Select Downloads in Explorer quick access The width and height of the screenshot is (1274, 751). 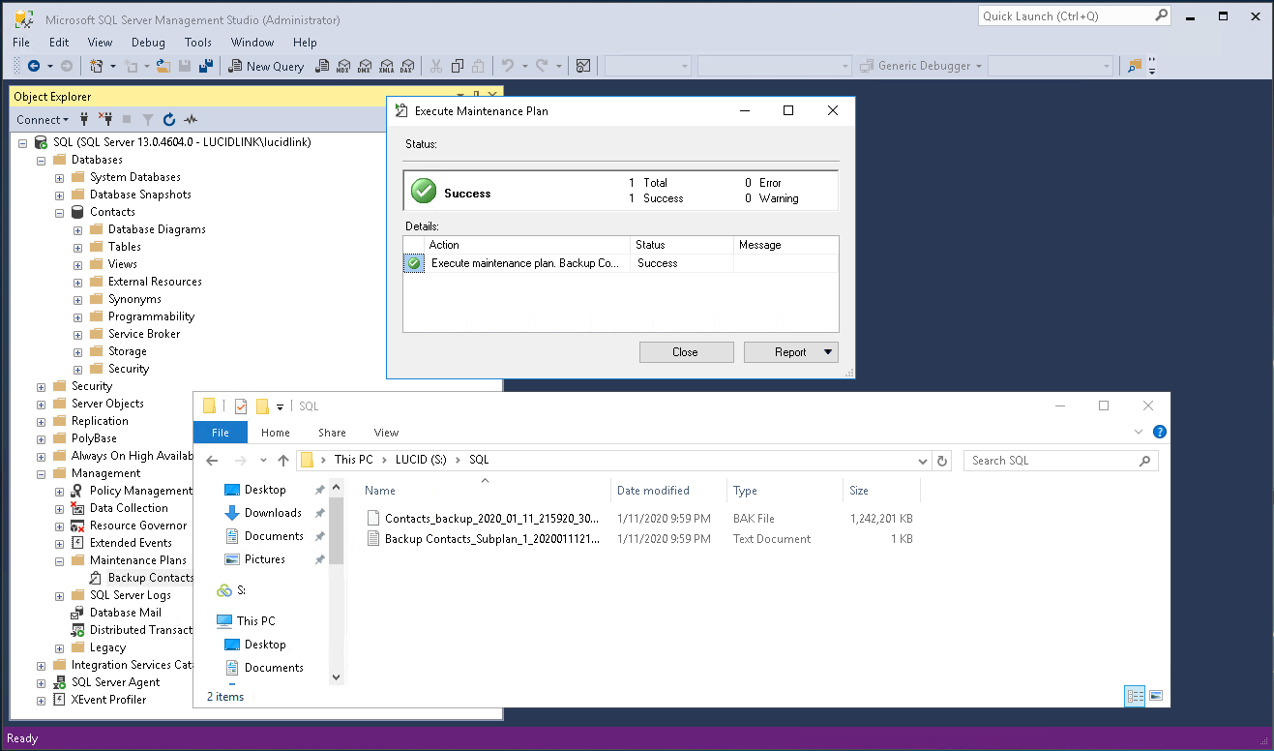click(x=273, y=513)
